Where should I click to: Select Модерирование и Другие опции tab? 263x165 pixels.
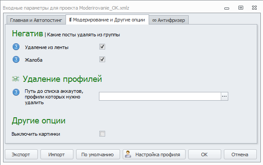tap(107, 20)
